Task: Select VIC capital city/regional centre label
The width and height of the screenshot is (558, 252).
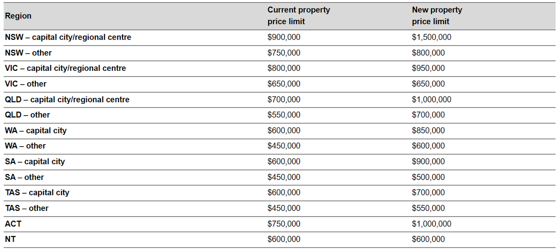Action: [x=65, y=68]
